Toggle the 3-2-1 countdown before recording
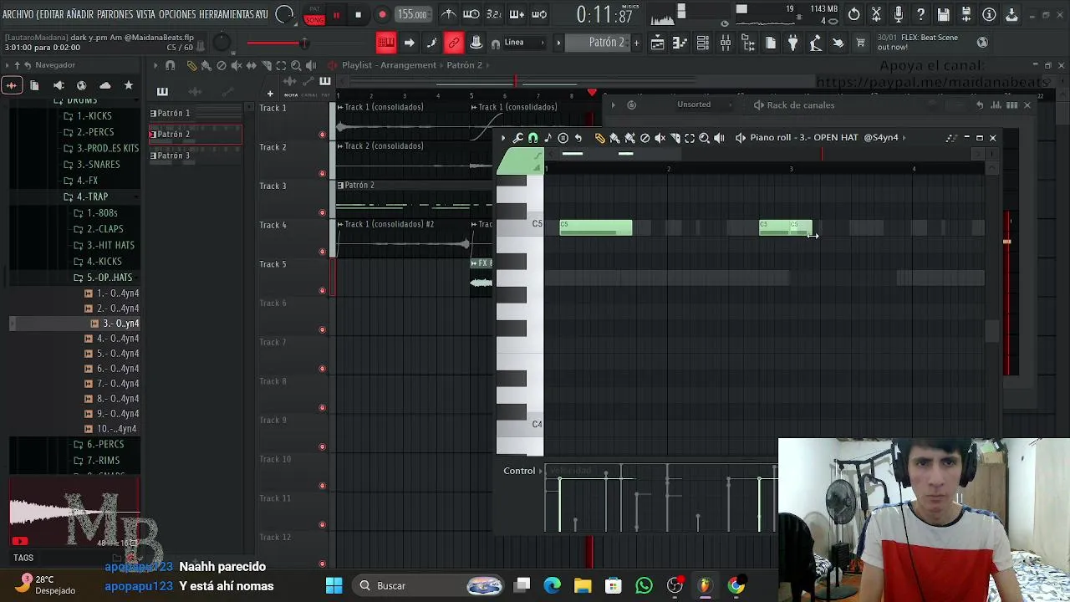1070x602 pixels. coord(494,14)
